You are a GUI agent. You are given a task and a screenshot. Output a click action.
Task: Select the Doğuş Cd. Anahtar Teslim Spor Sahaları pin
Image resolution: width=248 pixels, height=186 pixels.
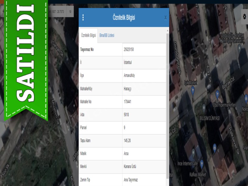pos(239,47)
